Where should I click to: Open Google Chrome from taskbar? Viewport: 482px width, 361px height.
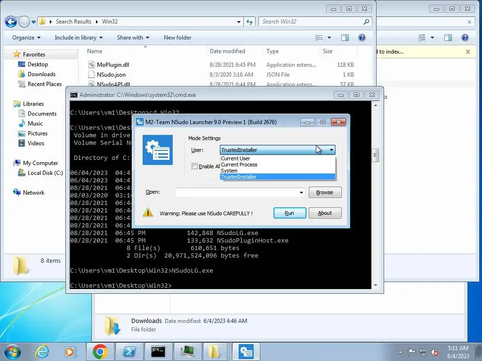click(x=100, y=352)
